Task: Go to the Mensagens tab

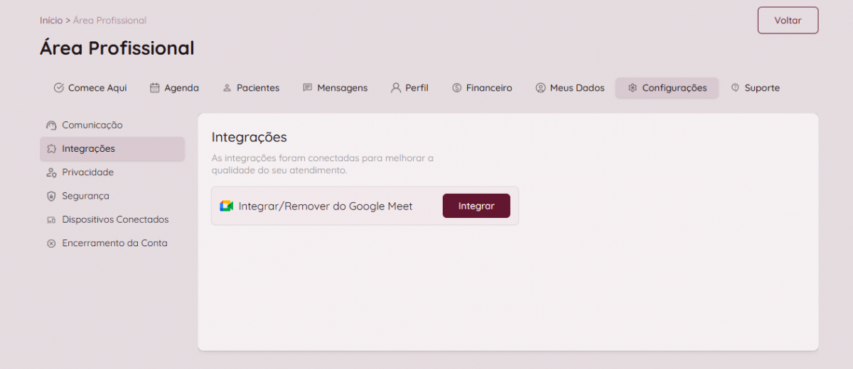Action: click(335, 88)
